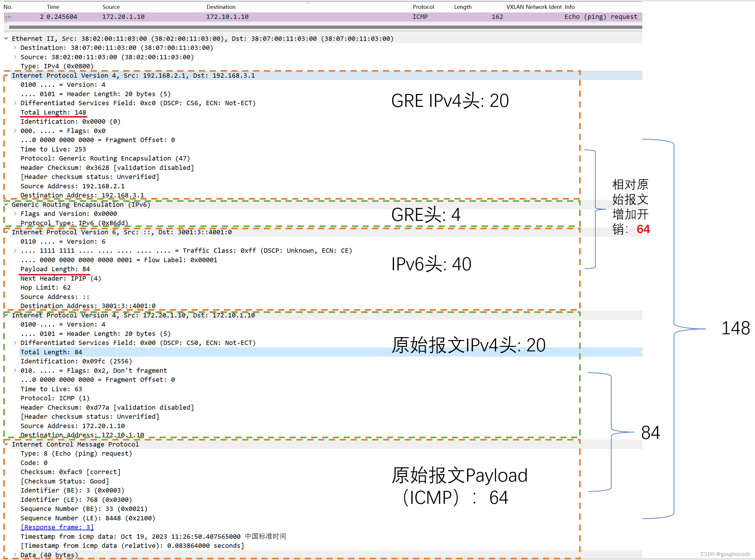
Task: Collapse Internet Control Message Protocol section
Action: pyautogui.click(x=6, y=444)
